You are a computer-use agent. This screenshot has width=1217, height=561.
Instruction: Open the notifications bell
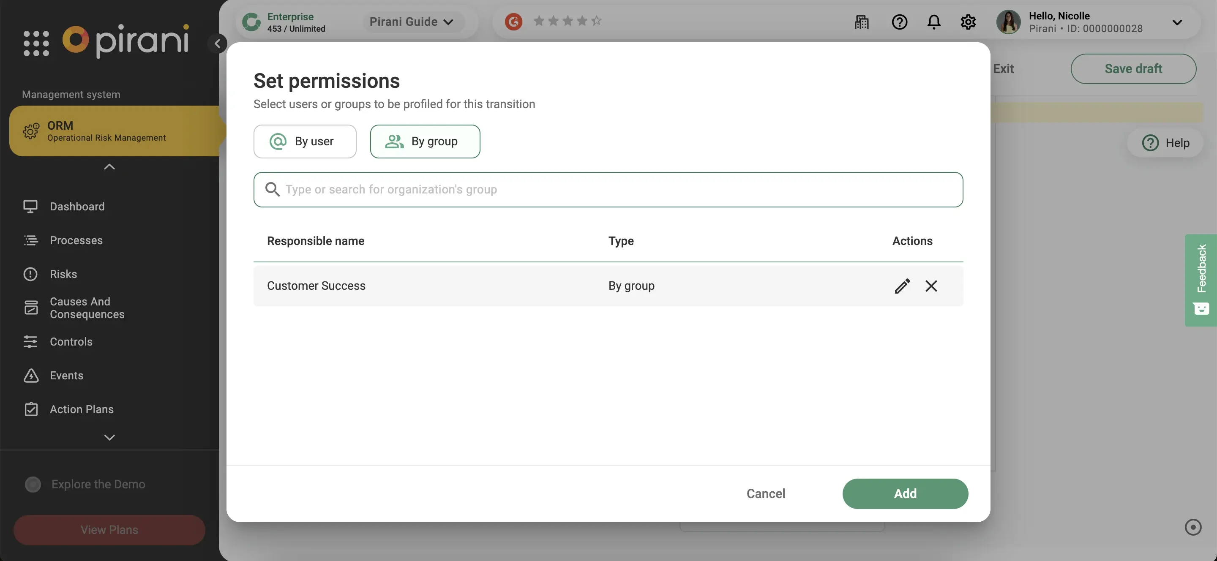click(x=933, y=22)
